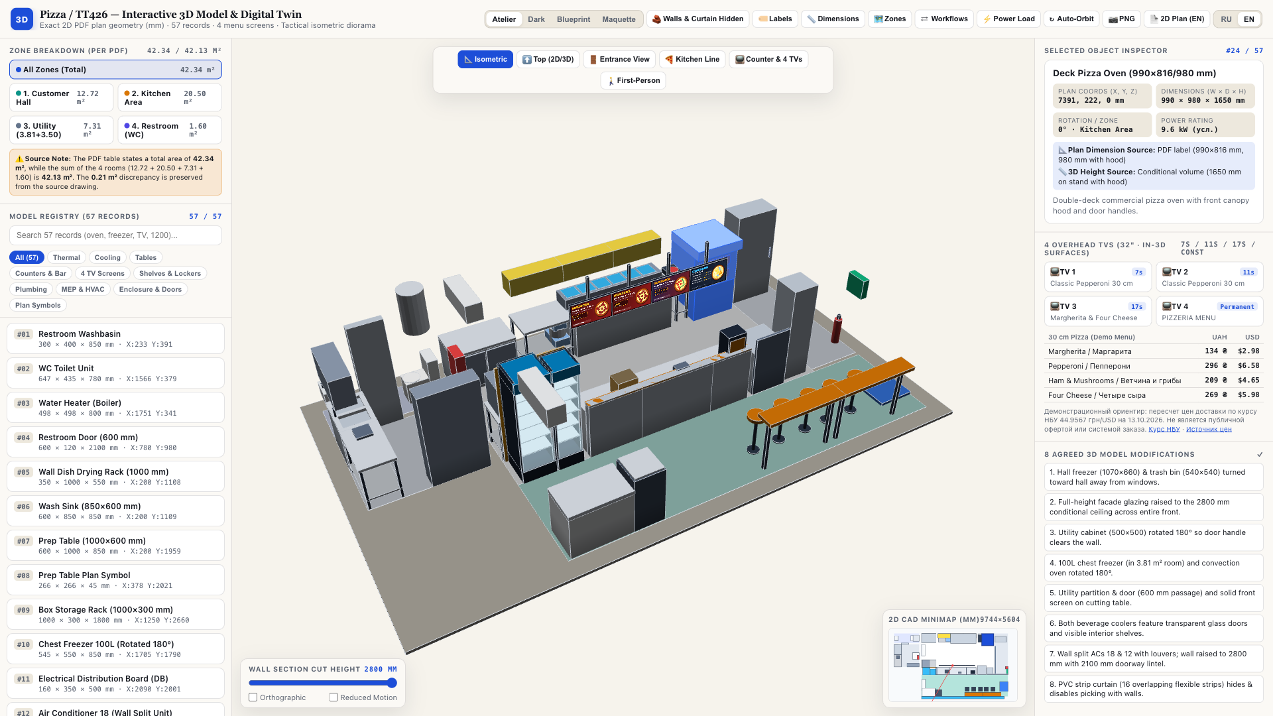Toggle Dimensions overlay
The width and height of the screenshot is (1273, 716).
tap(832, 19)
